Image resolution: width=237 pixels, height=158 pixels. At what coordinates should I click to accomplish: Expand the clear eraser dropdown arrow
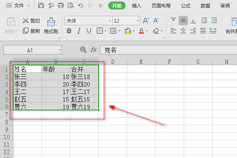162,31
